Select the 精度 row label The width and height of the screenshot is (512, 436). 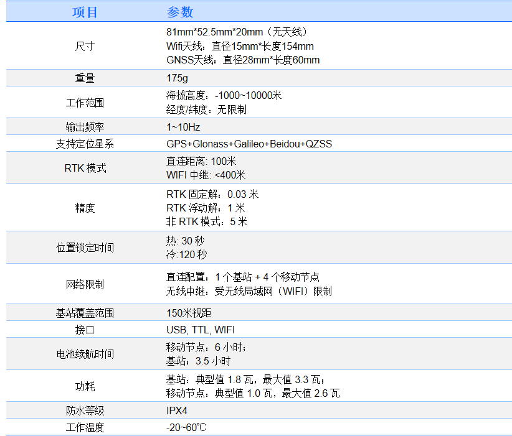(x=85, y=208)
